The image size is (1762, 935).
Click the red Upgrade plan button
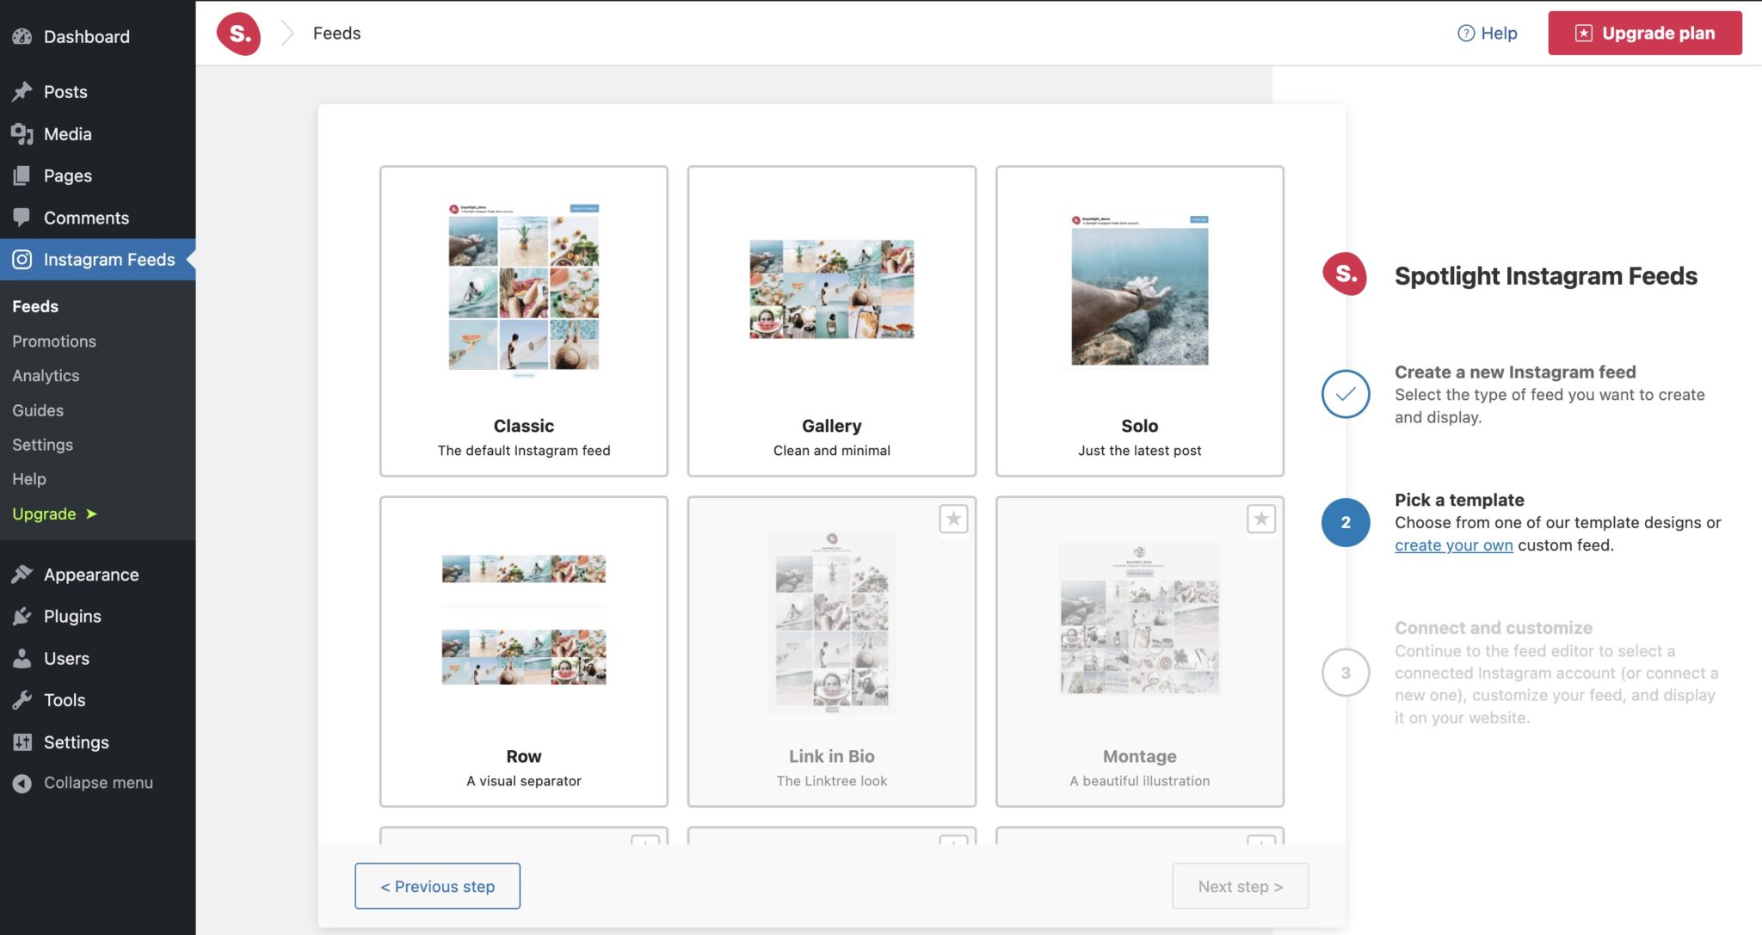[x=1645, y=33]
